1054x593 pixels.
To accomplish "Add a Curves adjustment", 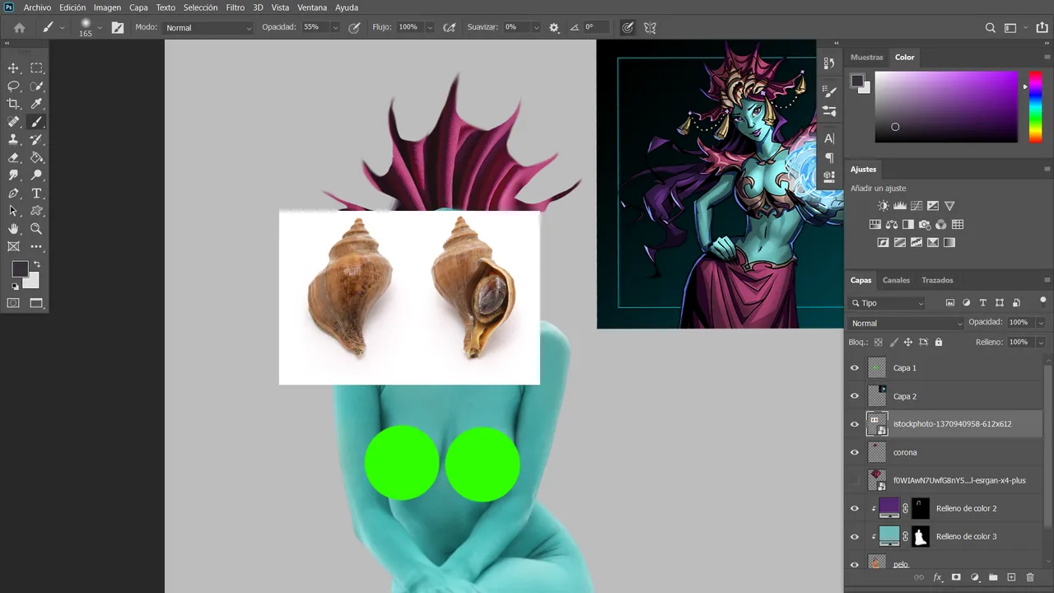I will click(916, 206).
